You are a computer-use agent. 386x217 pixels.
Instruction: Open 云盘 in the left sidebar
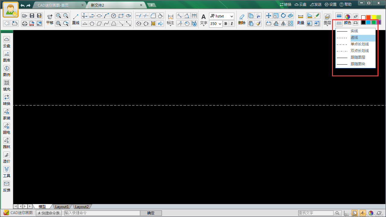click(x=7, y=42)
